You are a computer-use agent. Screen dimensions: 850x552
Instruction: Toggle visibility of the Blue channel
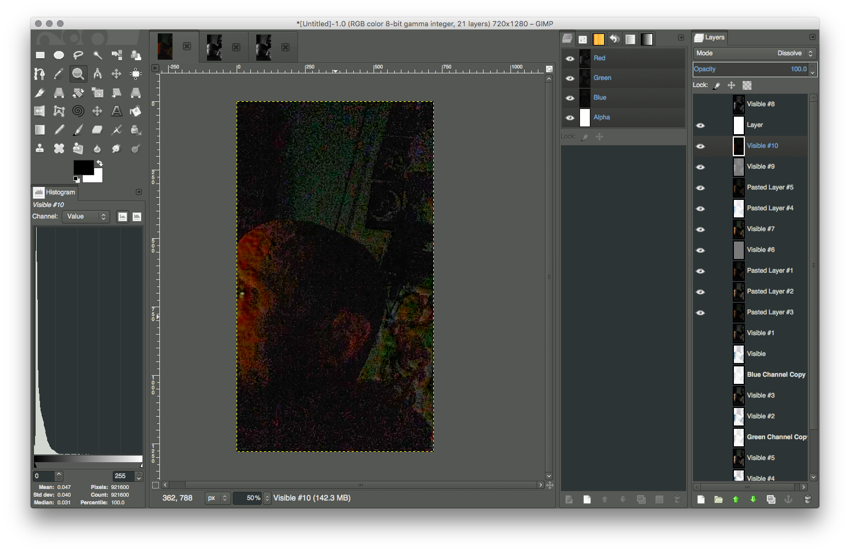click(570, 98)
